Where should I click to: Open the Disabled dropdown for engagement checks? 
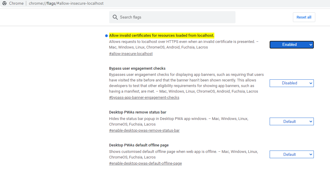click(x=291, y=83)
